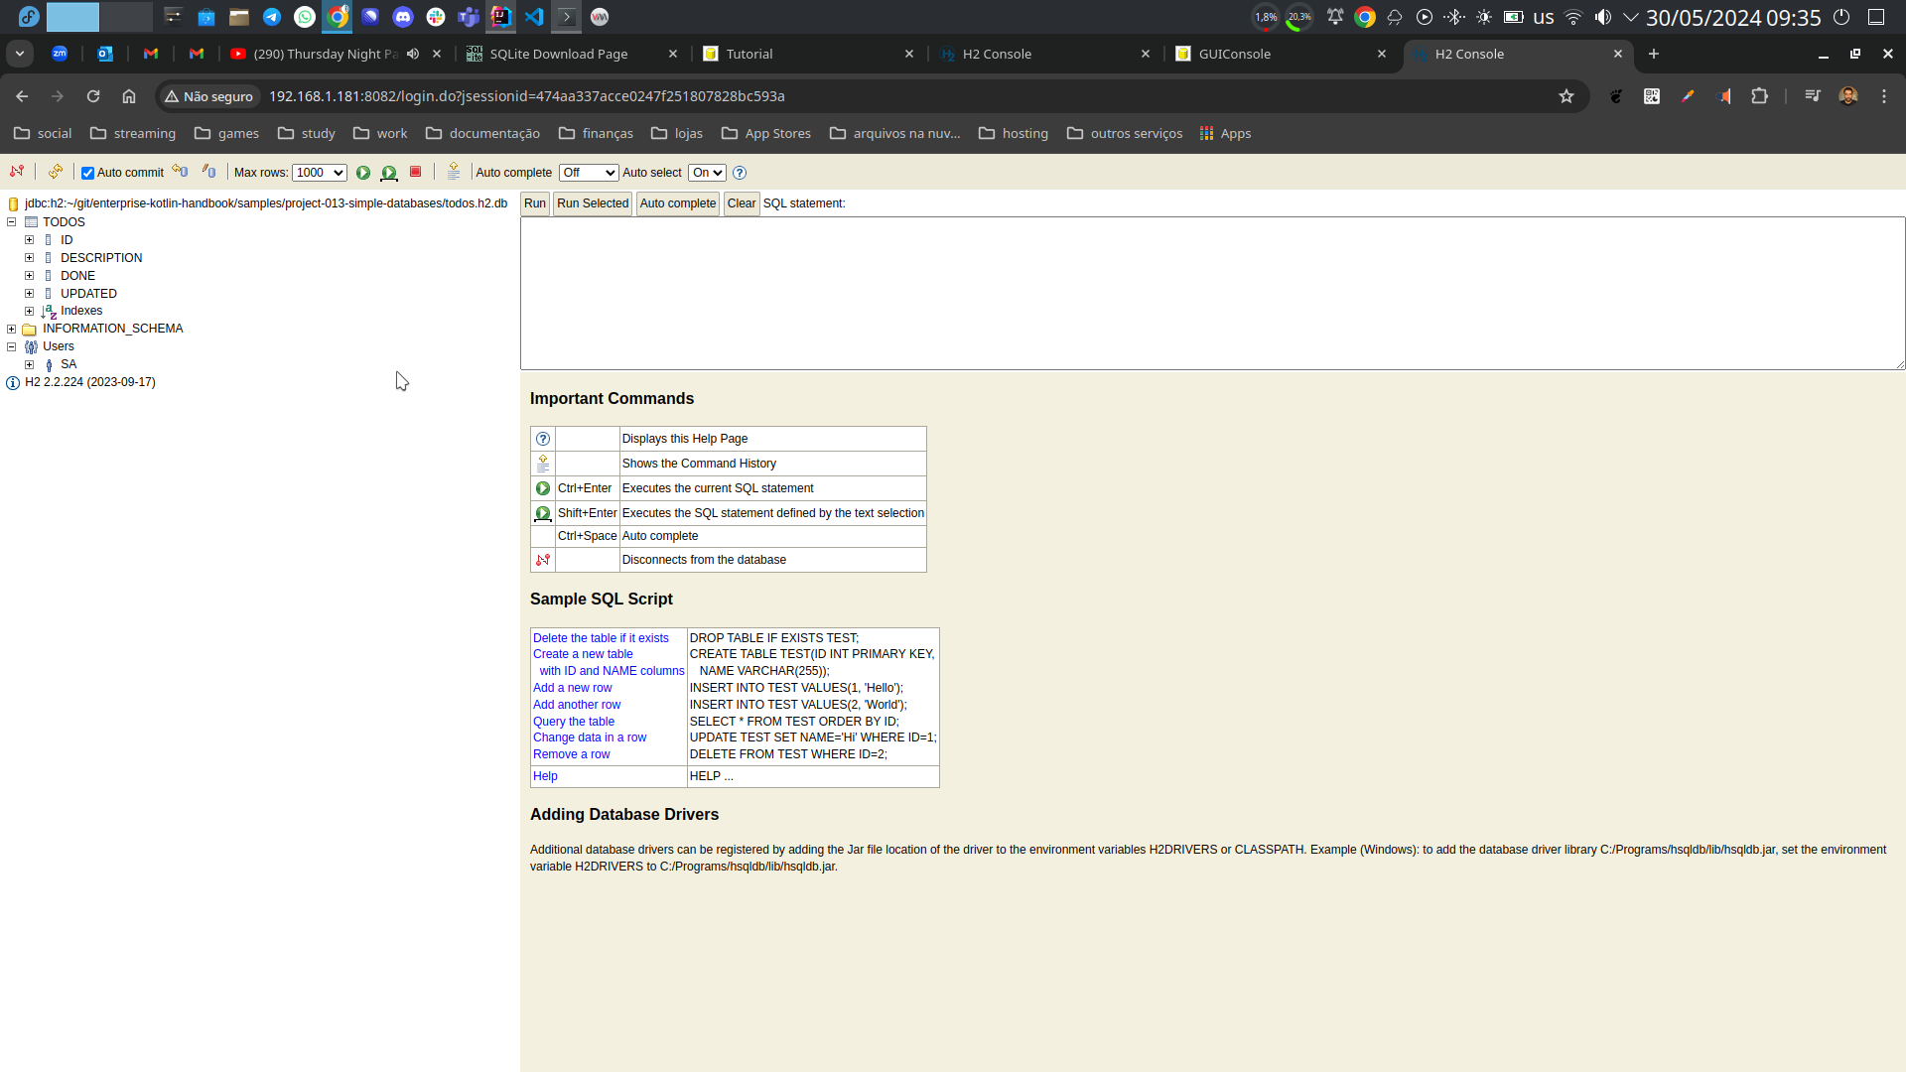Open the Auto select On dropdown

point(707,173)
